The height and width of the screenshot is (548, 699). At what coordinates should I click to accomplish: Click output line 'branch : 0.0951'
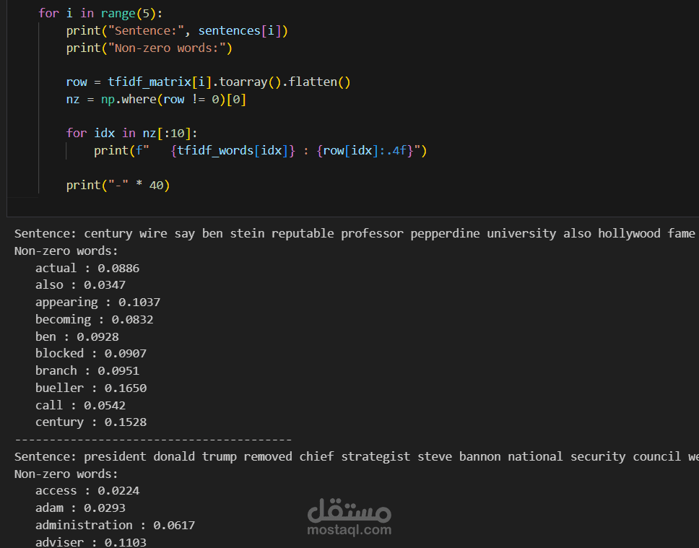pyautogui.click(x=87, y=371)
